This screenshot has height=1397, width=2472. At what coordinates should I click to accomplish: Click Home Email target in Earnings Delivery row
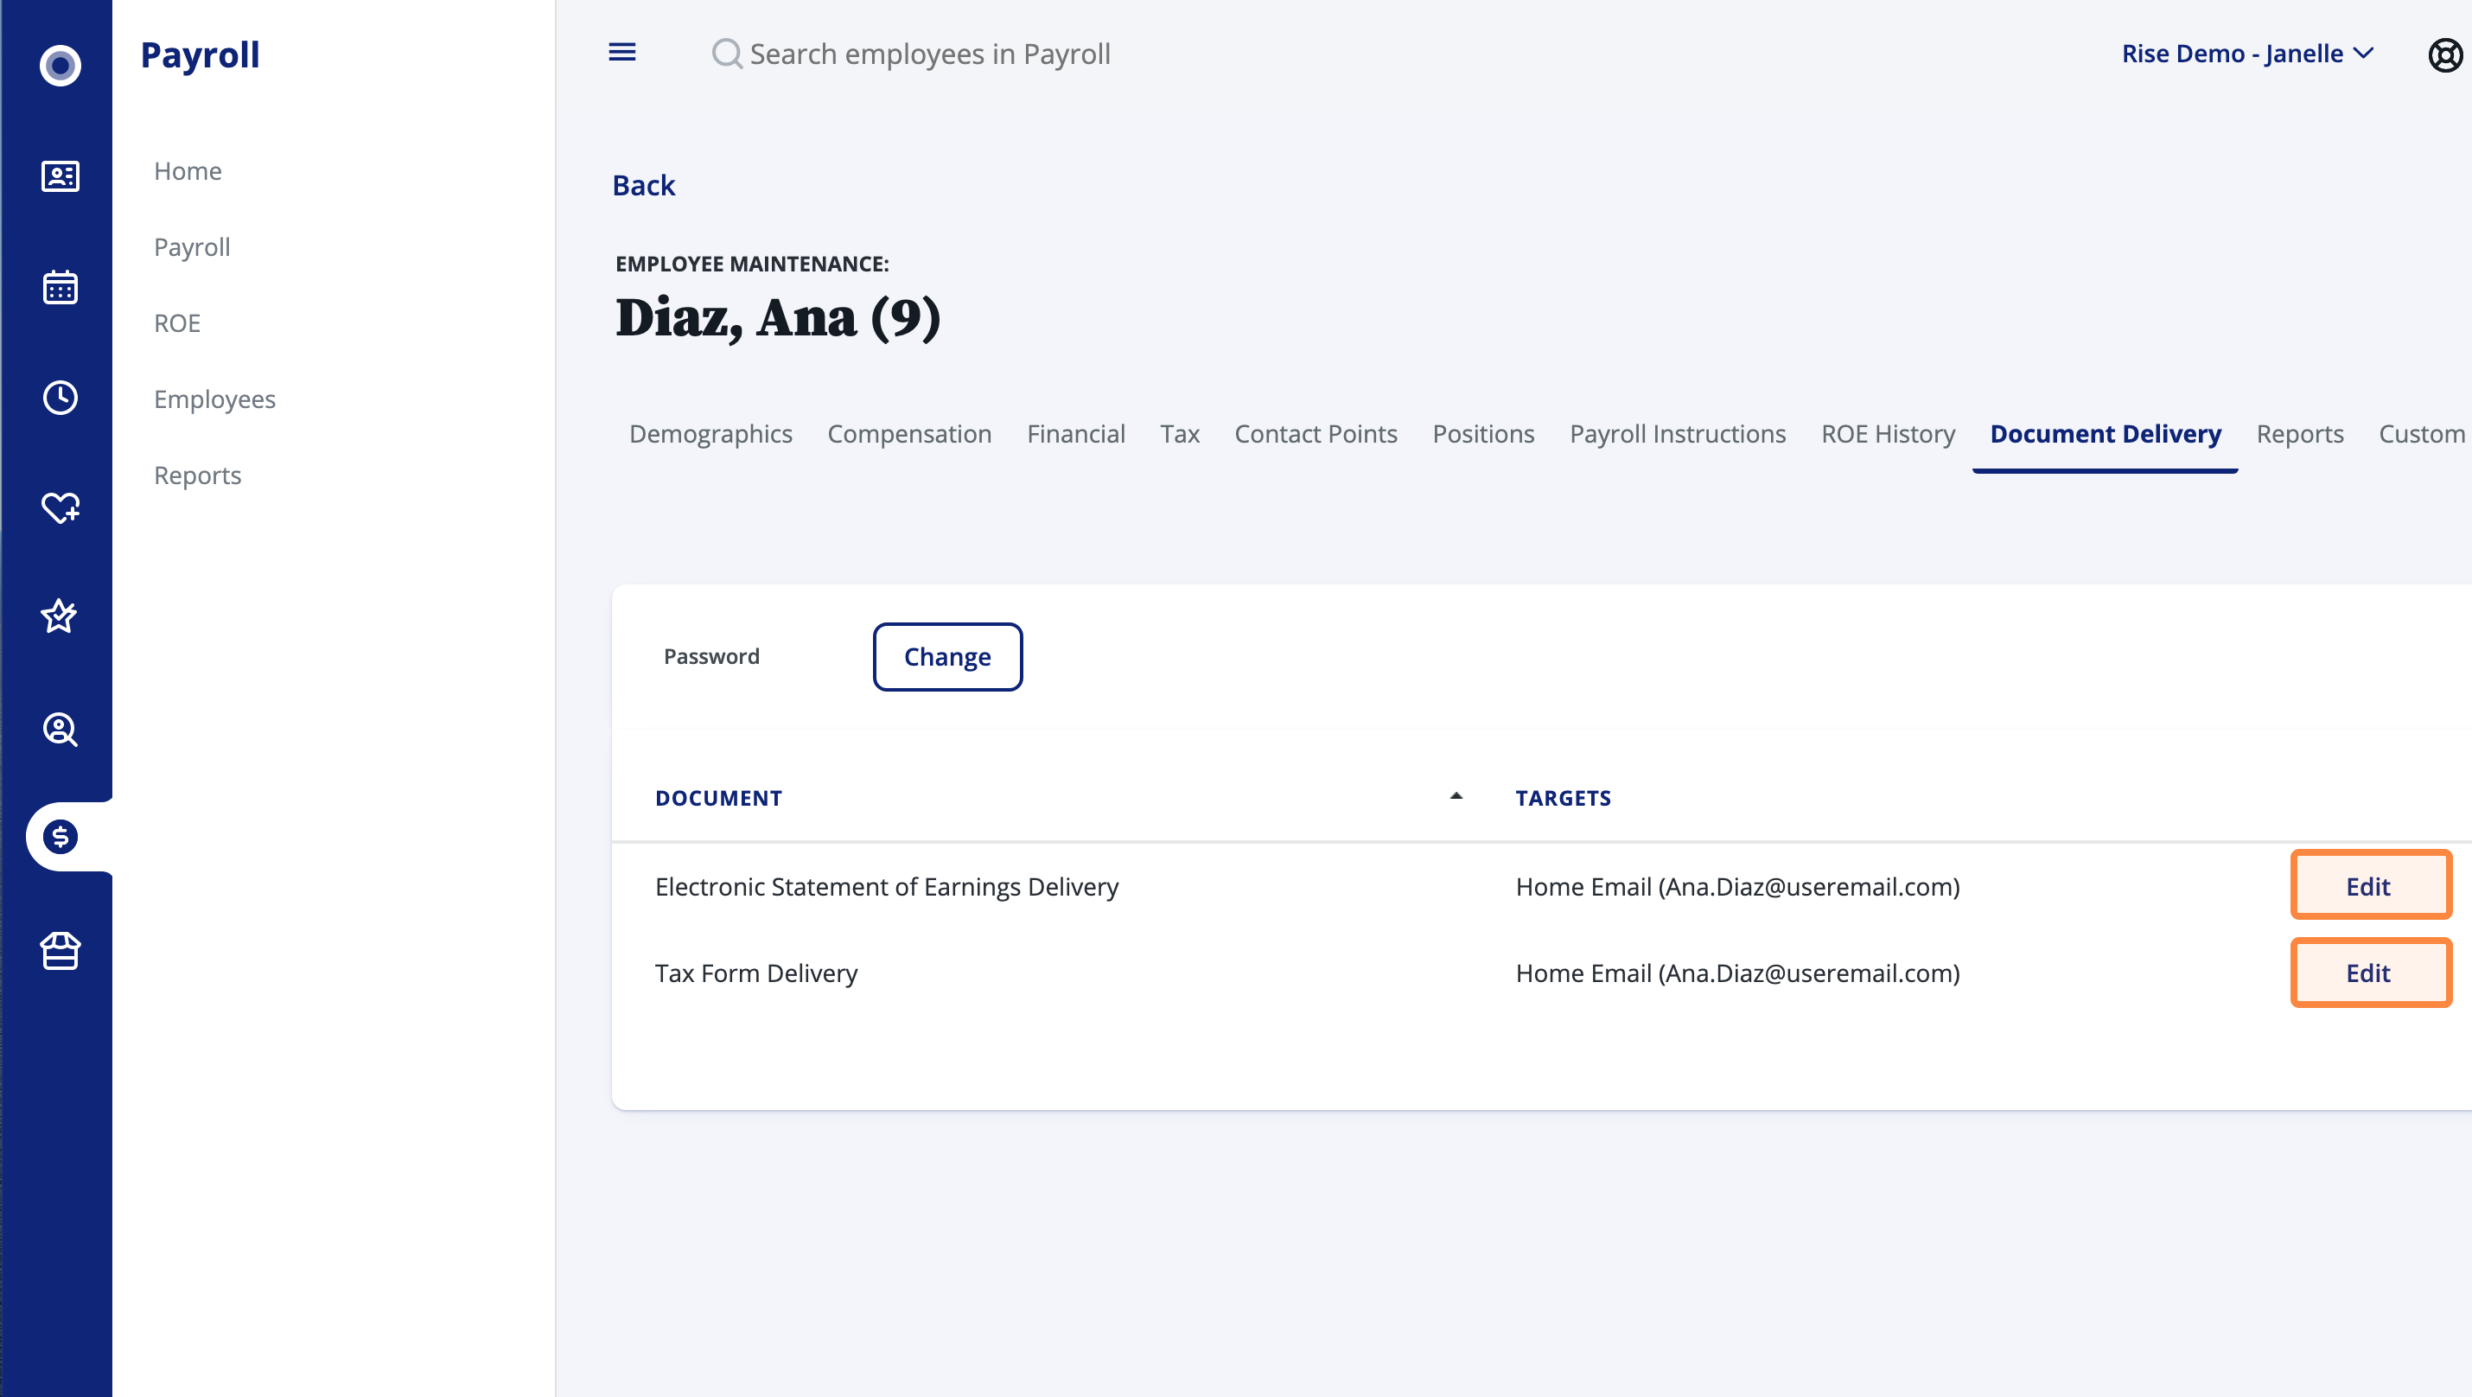(1738, 887)
